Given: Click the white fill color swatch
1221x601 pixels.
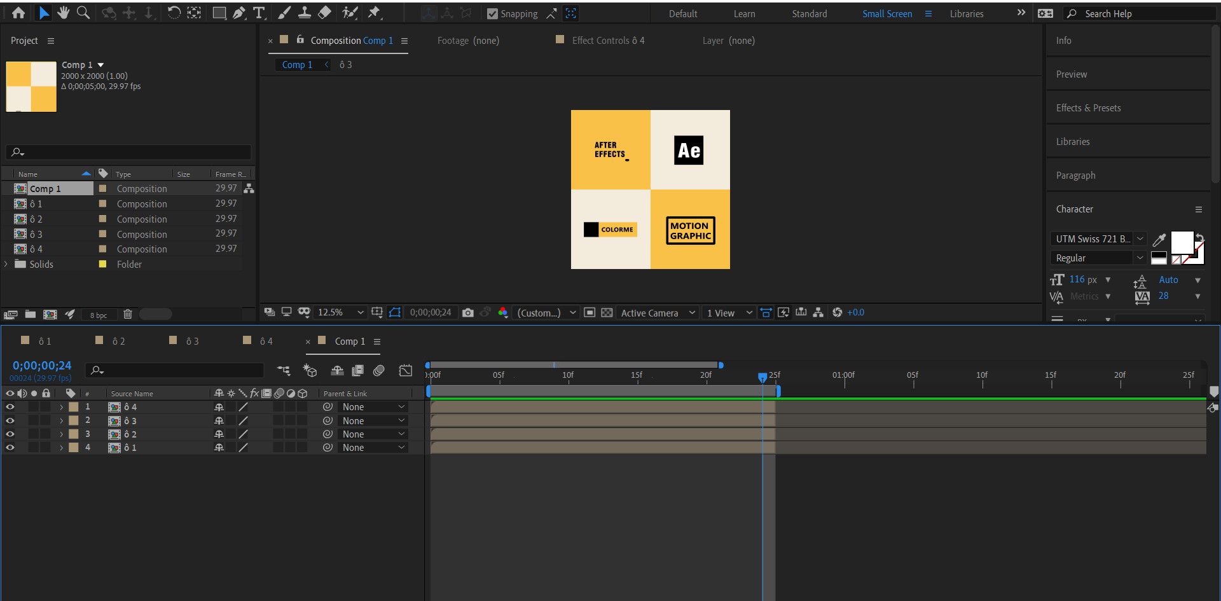Looking at the screenshot, I should pos(1182,242).
